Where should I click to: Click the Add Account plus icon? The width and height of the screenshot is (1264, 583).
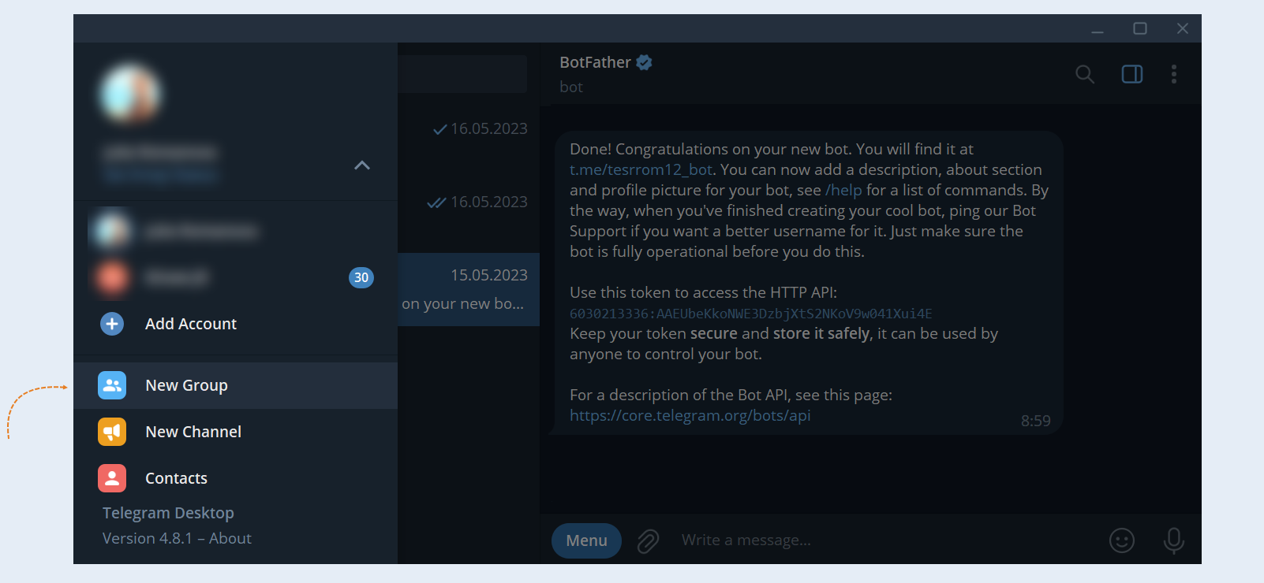(112, 324)
